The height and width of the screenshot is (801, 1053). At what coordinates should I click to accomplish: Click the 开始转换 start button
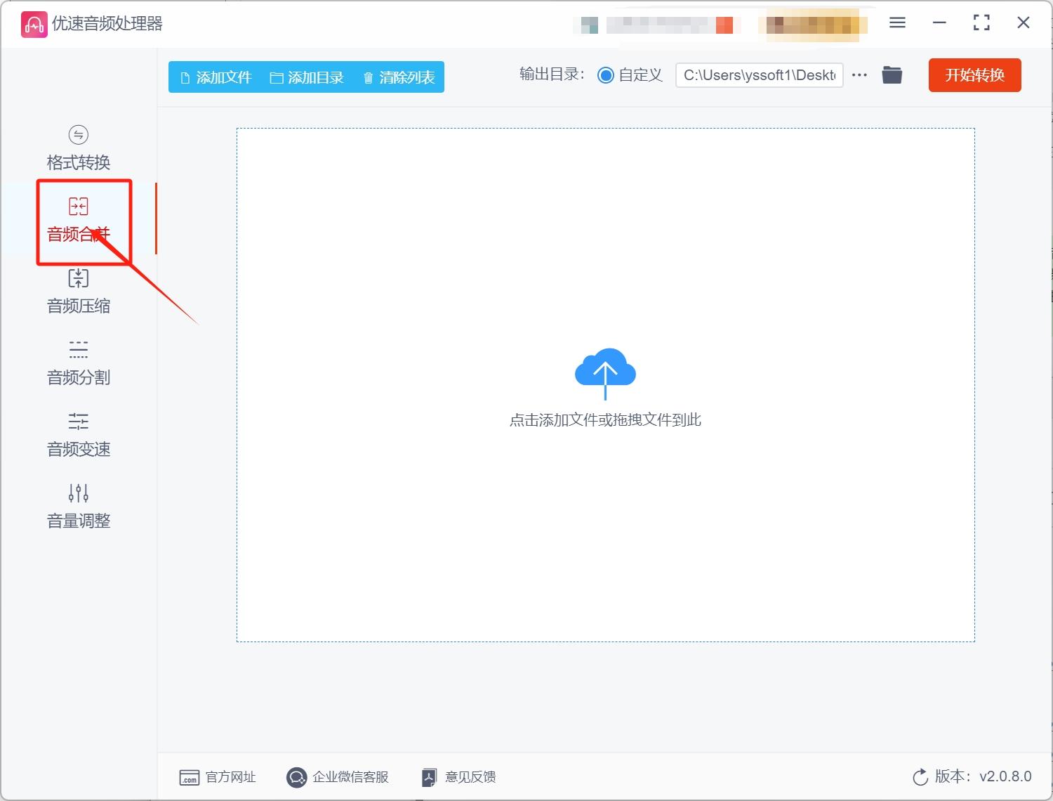tap(974, 75)
